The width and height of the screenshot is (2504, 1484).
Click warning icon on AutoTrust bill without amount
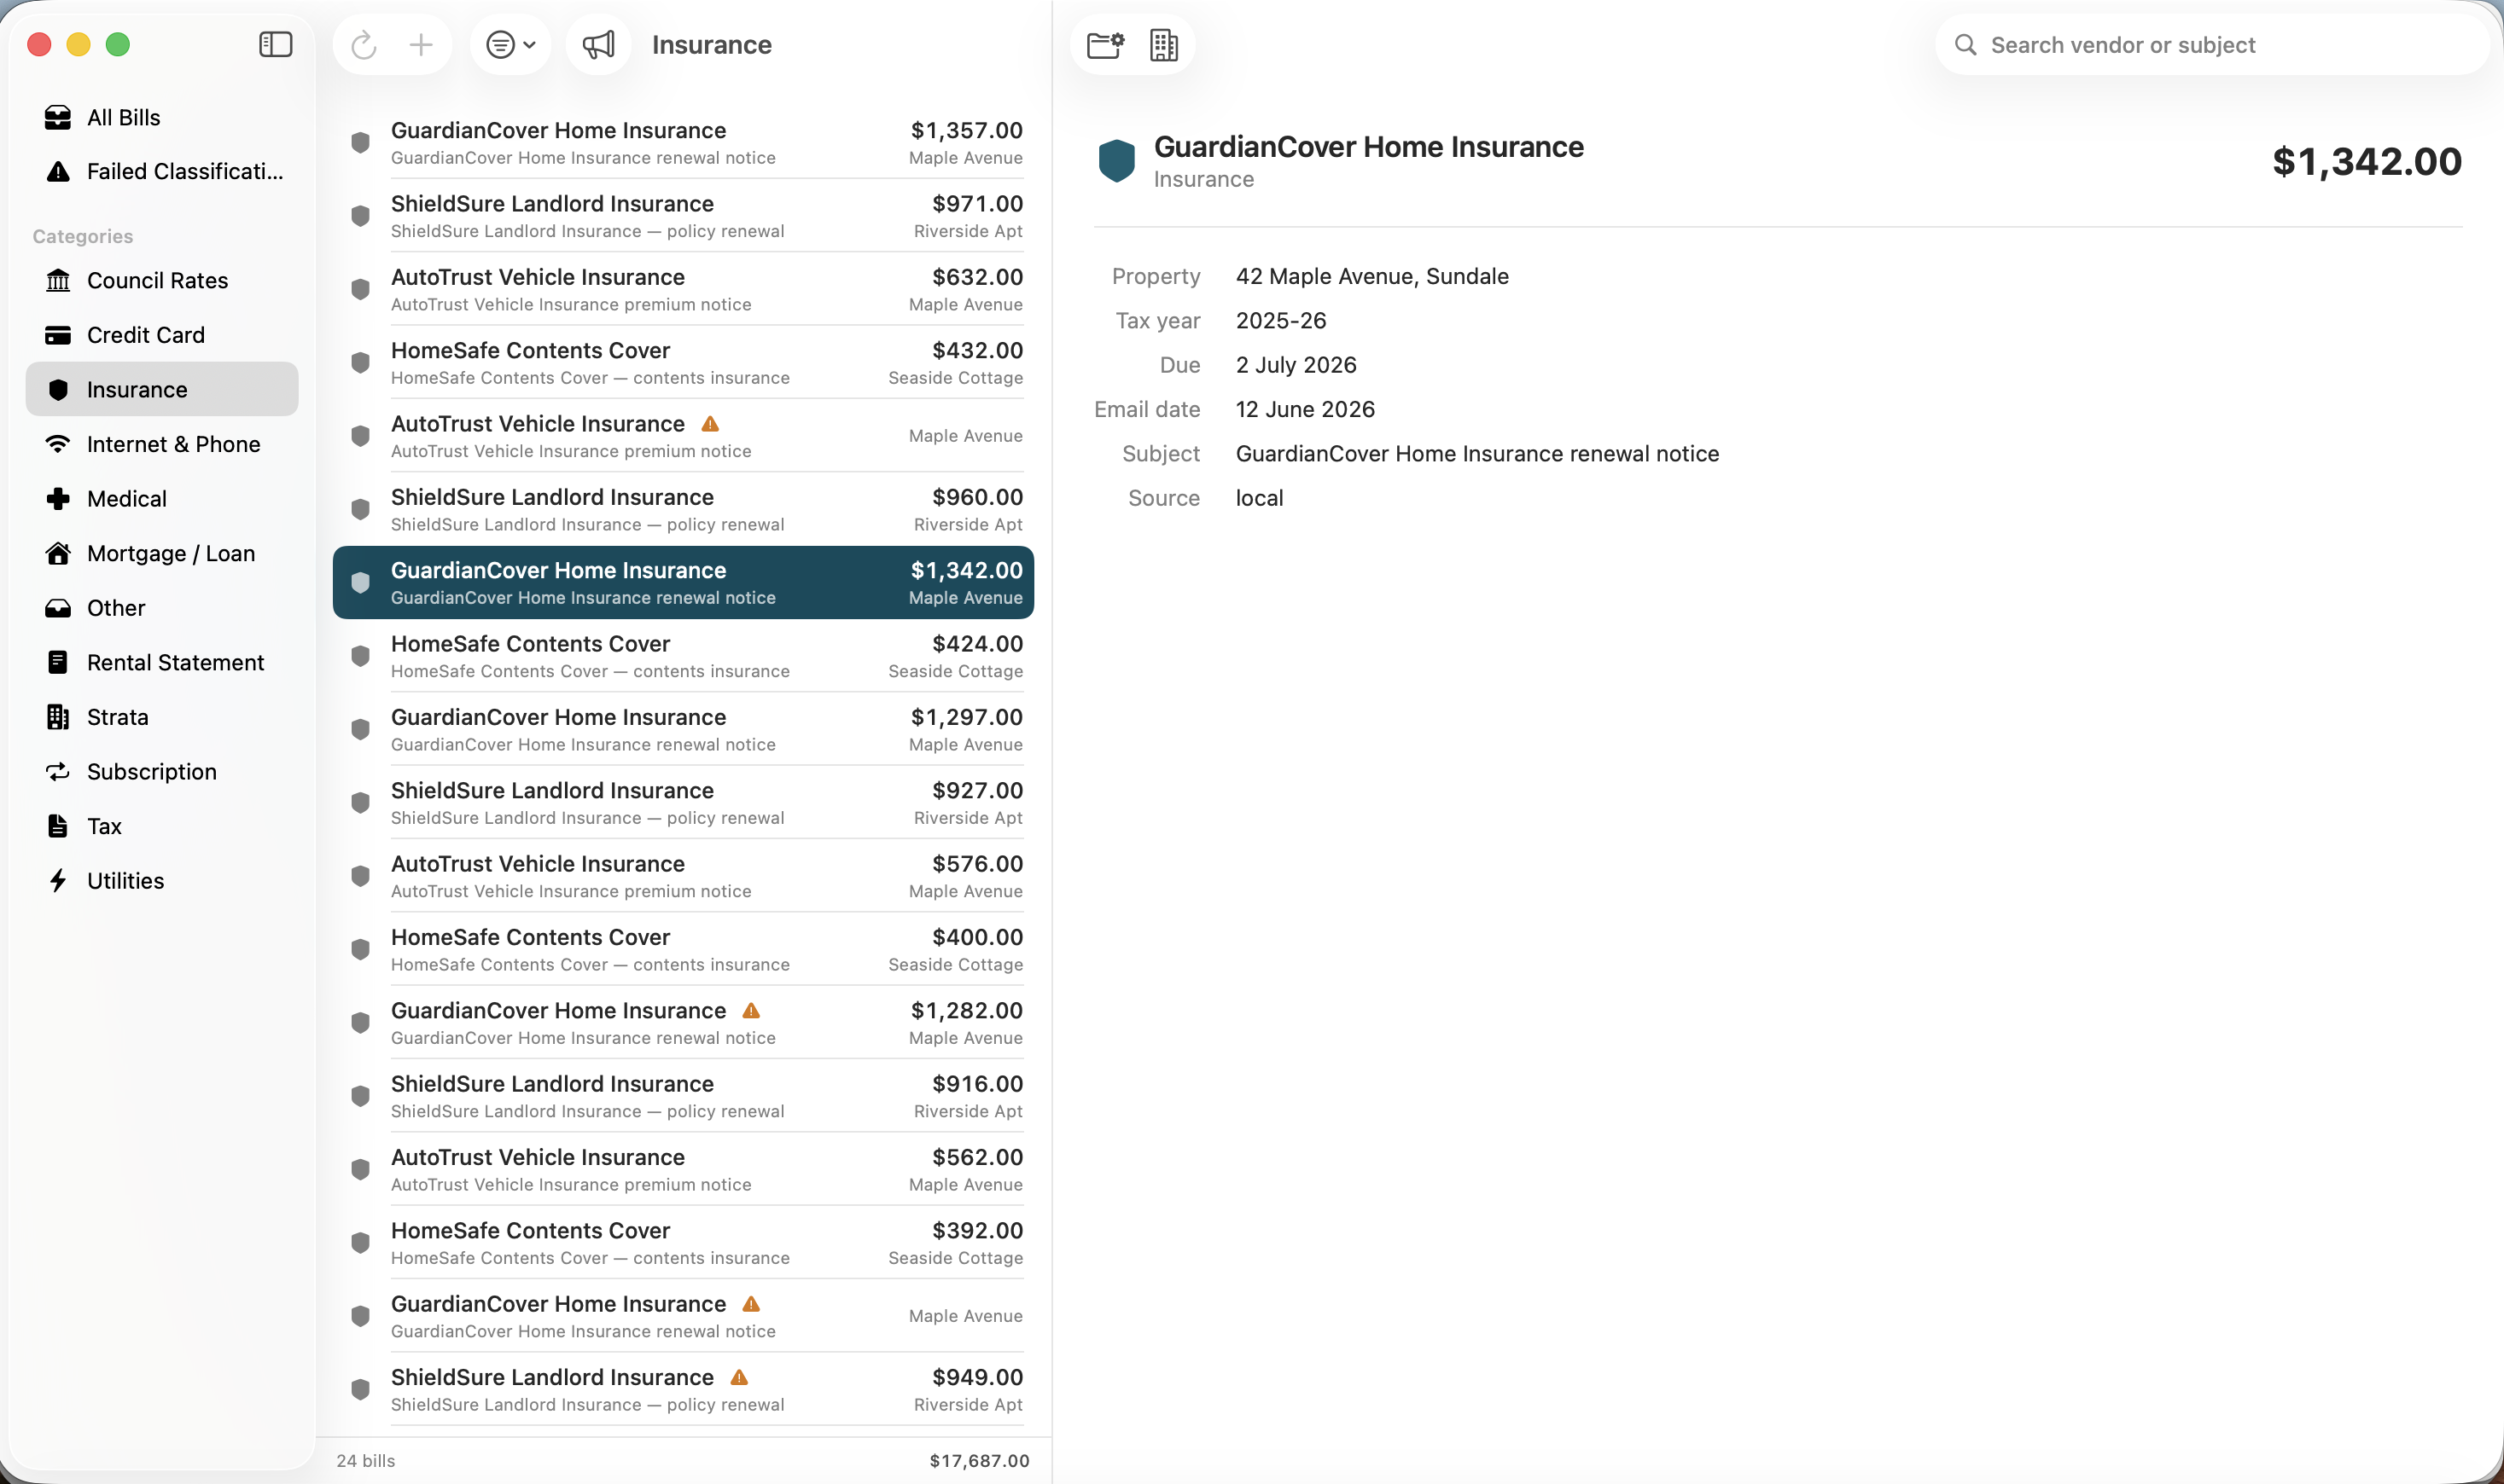click(x=710, y=424)
